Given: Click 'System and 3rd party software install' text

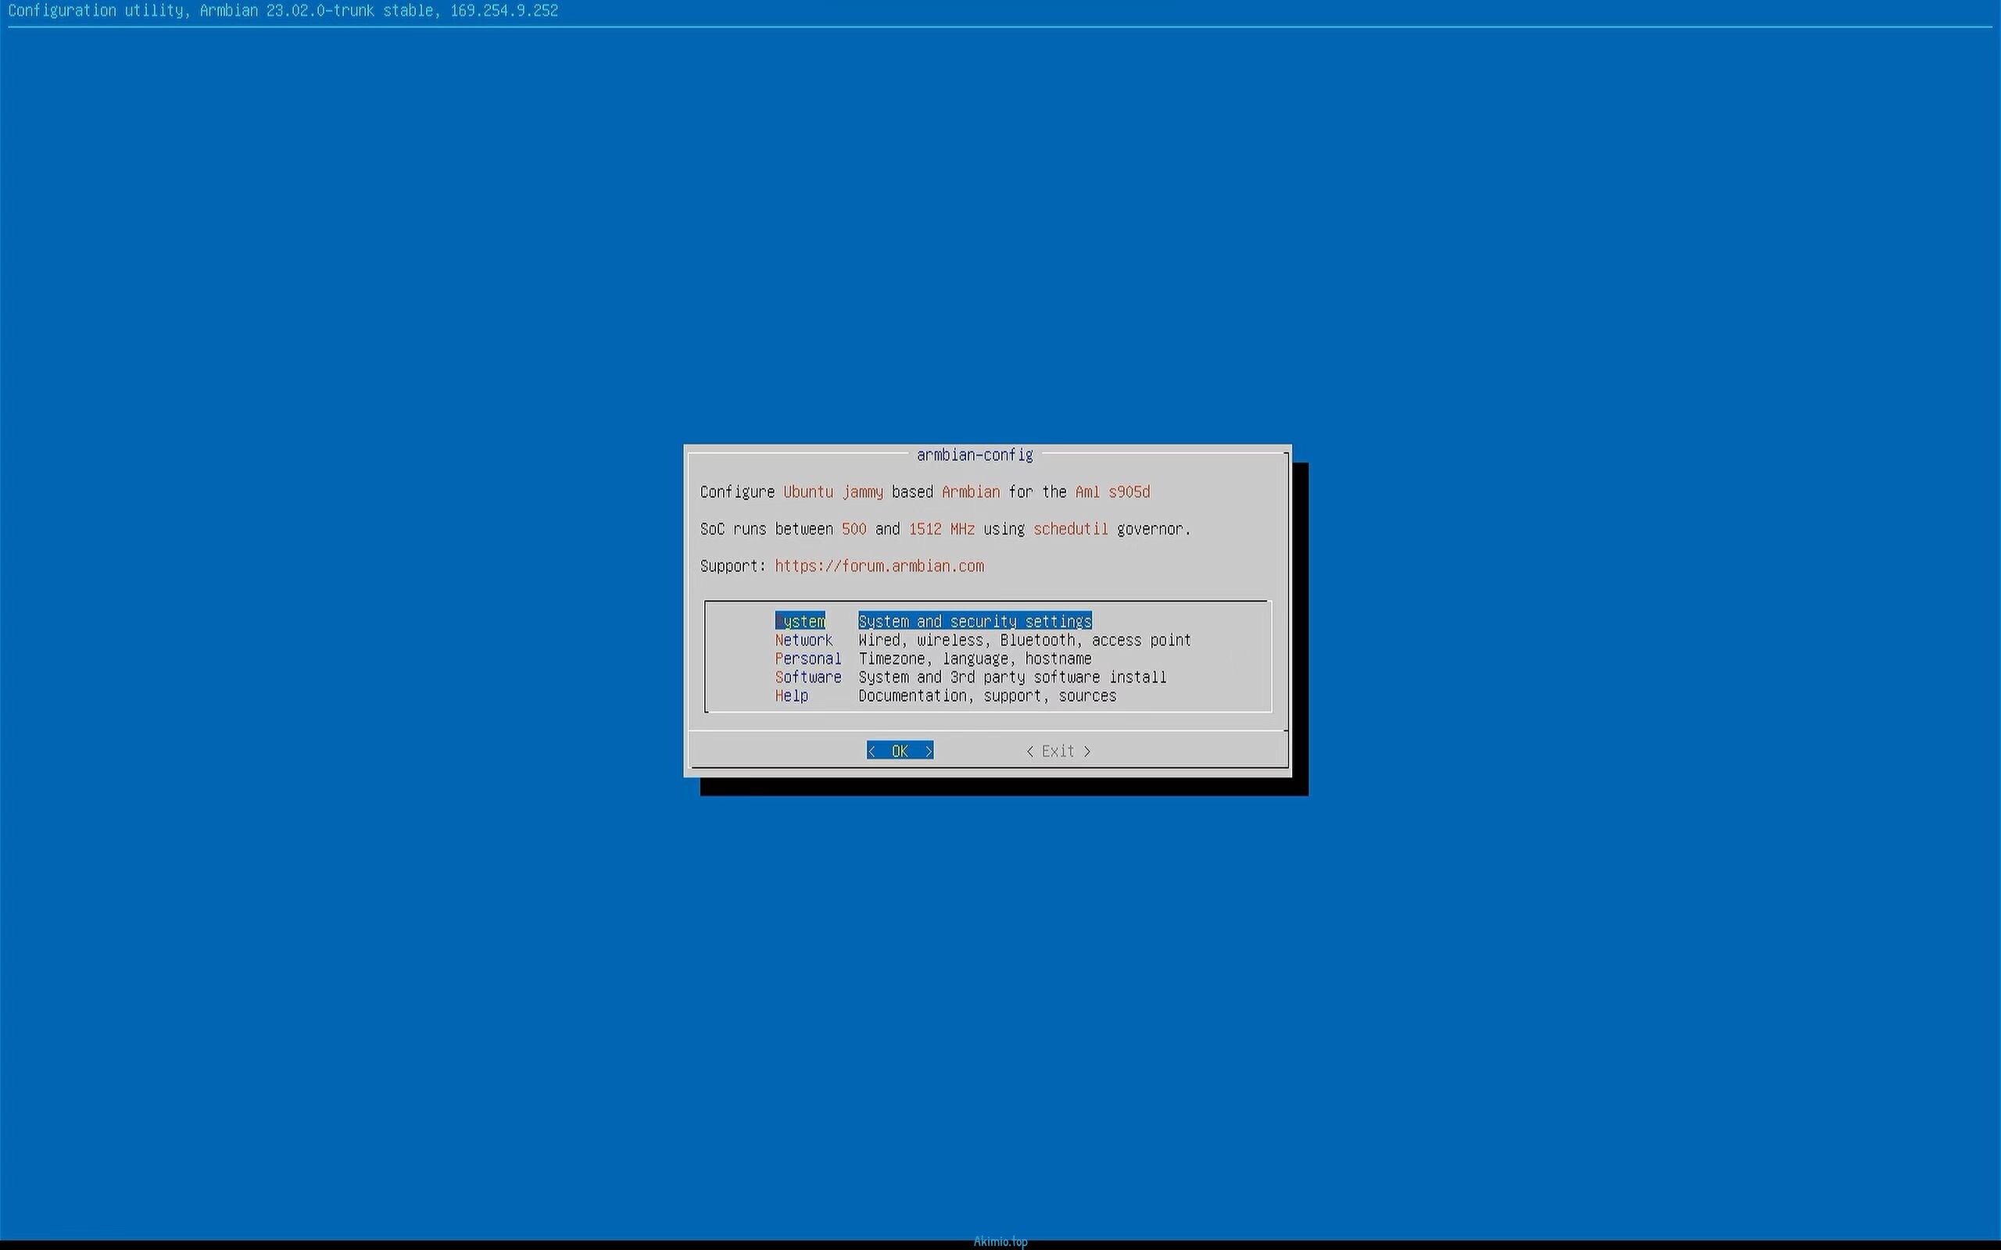Looking at the screenshot, I should tap(1012, 677).
